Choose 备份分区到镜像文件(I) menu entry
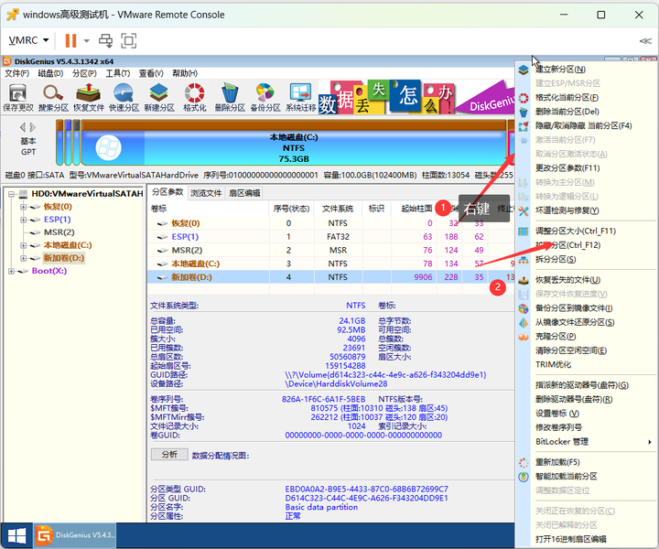 point(586,308)
